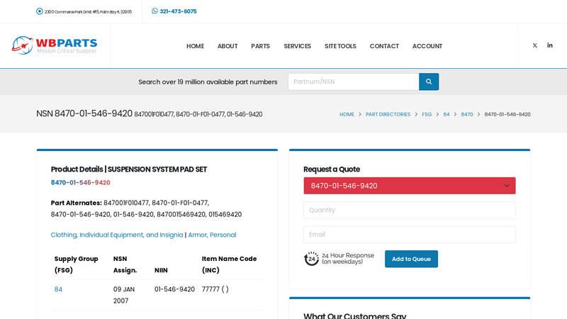The height and width of the screenshot is (319, 567).
Task: Click the Partnum/NSN search field
Action: point(353,82)
